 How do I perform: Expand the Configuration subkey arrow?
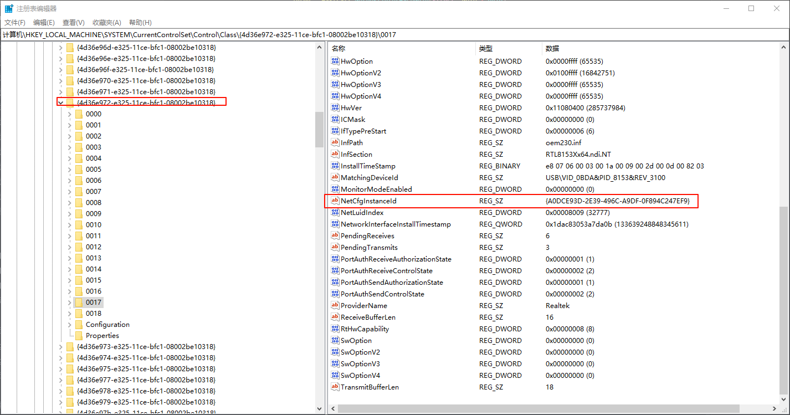[70, 325]
